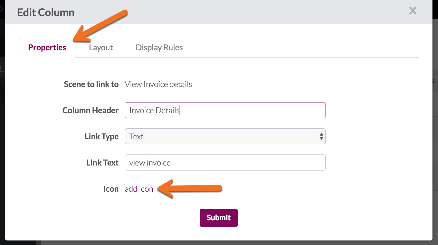Click the add icon link
Viewport: 438px width, 245px height.
point(139,189)
